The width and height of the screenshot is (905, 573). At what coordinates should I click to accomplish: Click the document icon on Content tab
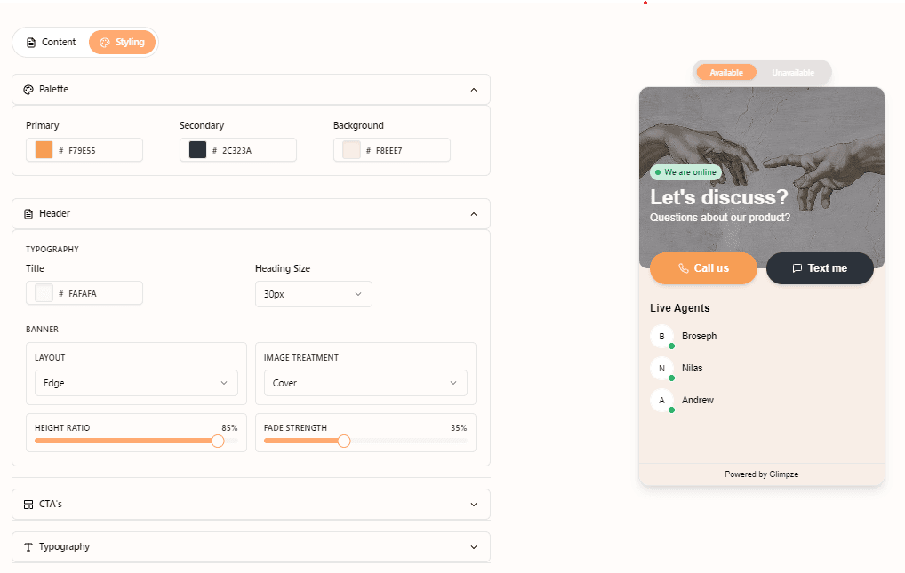click(32, 42)
